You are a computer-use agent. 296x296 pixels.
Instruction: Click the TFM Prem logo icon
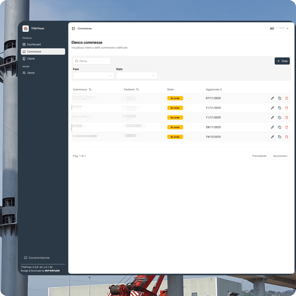pyautogui.click(x=26, y=28)
